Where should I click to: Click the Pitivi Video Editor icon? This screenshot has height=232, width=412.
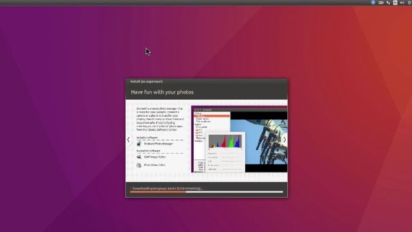(x=139, y=165)
